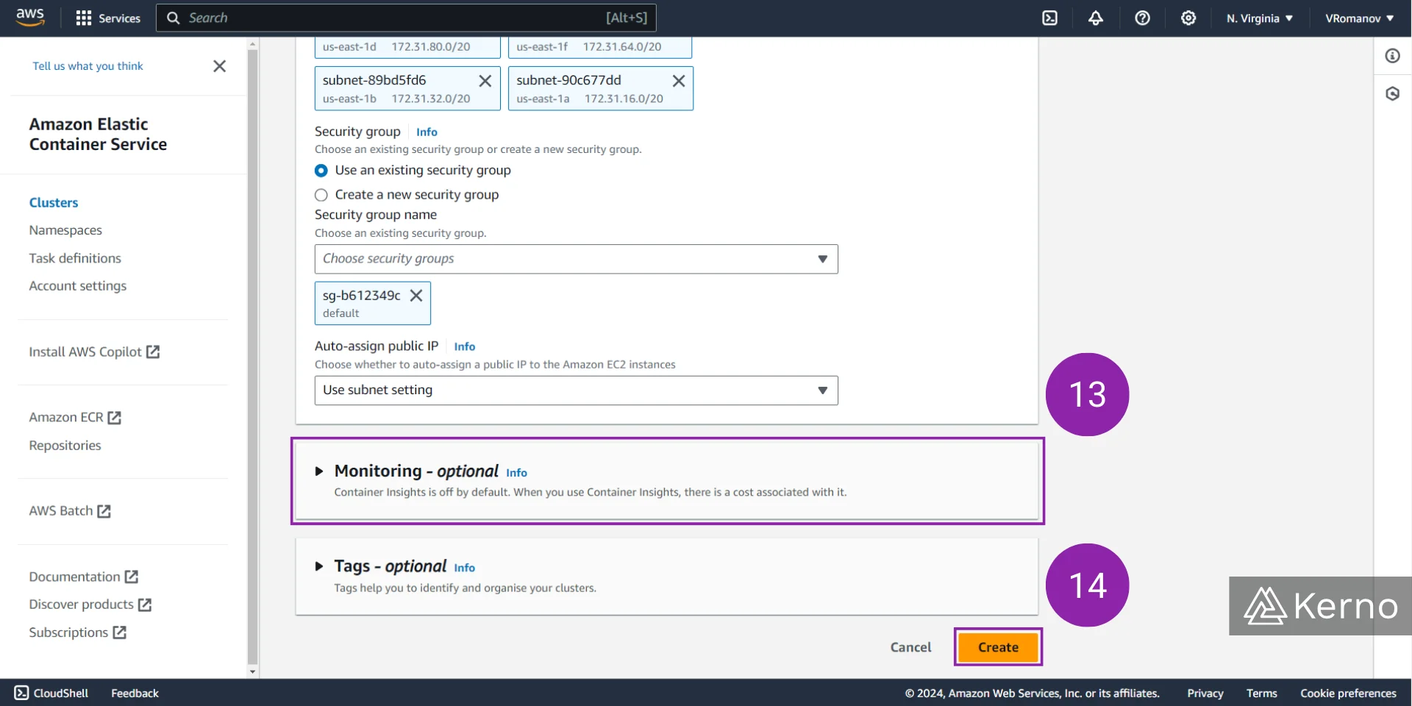This screenshot has width=1412, height=706.
Task: Go to Clusters in sidebar
Action: pos(54,202)
